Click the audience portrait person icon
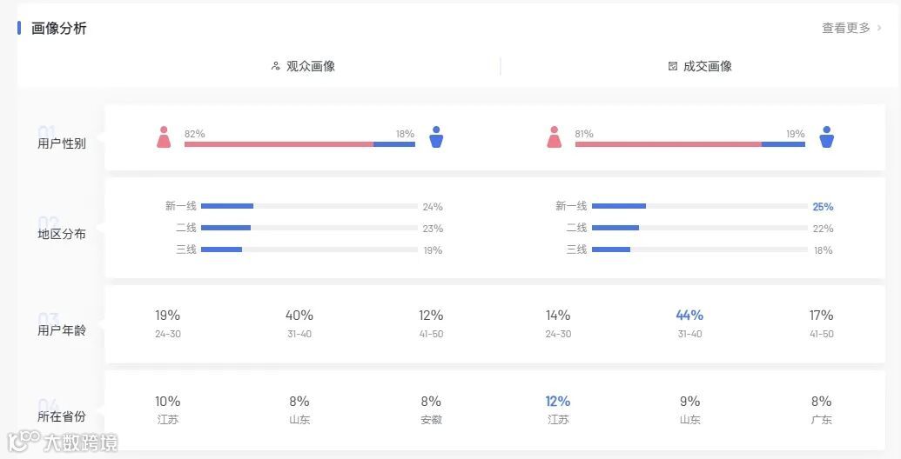 point(276,66)
